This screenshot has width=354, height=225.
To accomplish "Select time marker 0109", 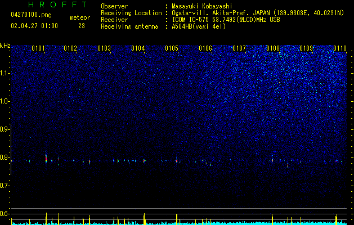I will pos(306,48).
